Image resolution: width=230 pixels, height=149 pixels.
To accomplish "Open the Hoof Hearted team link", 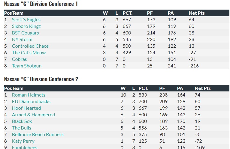I will coord(26,108).
